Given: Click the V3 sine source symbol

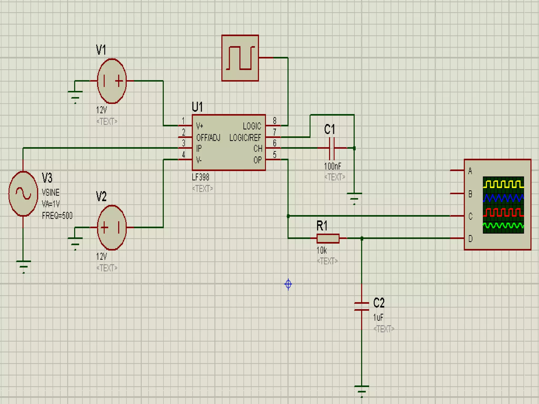Looking at the screenshot, I should click(x=23, y=194).
